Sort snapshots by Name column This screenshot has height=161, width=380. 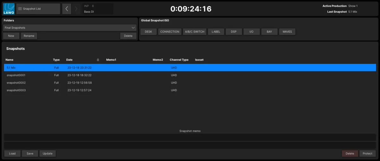pos(9,60)
